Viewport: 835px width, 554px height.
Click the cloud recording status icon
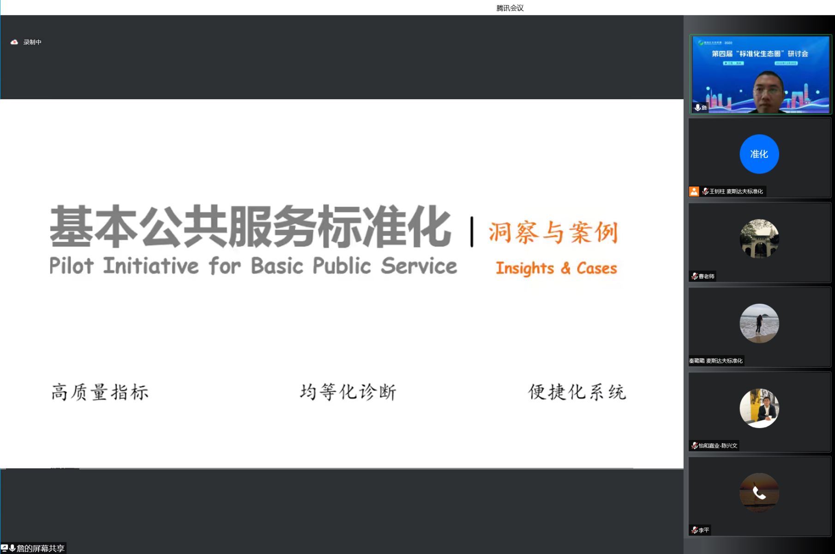click(x=14, y=42)
